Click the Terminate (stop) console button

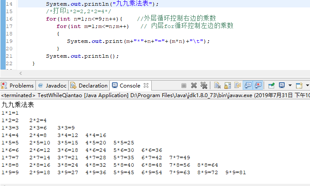[x=184, y=85]
